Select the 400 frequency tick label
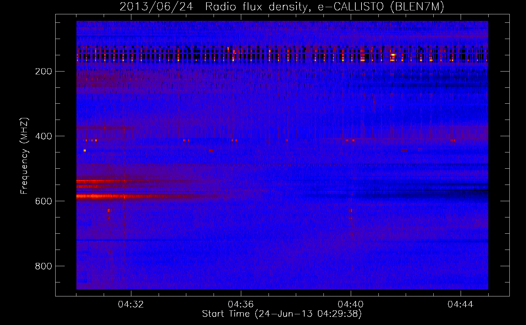The image size is (526, 325). point(44,136)
